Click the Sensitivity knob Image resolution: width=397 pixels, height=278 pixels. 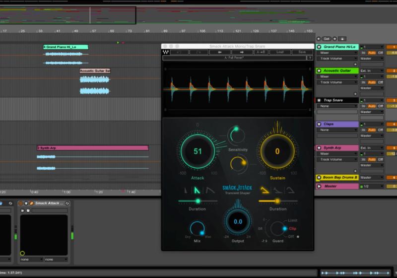pos(236,135)
